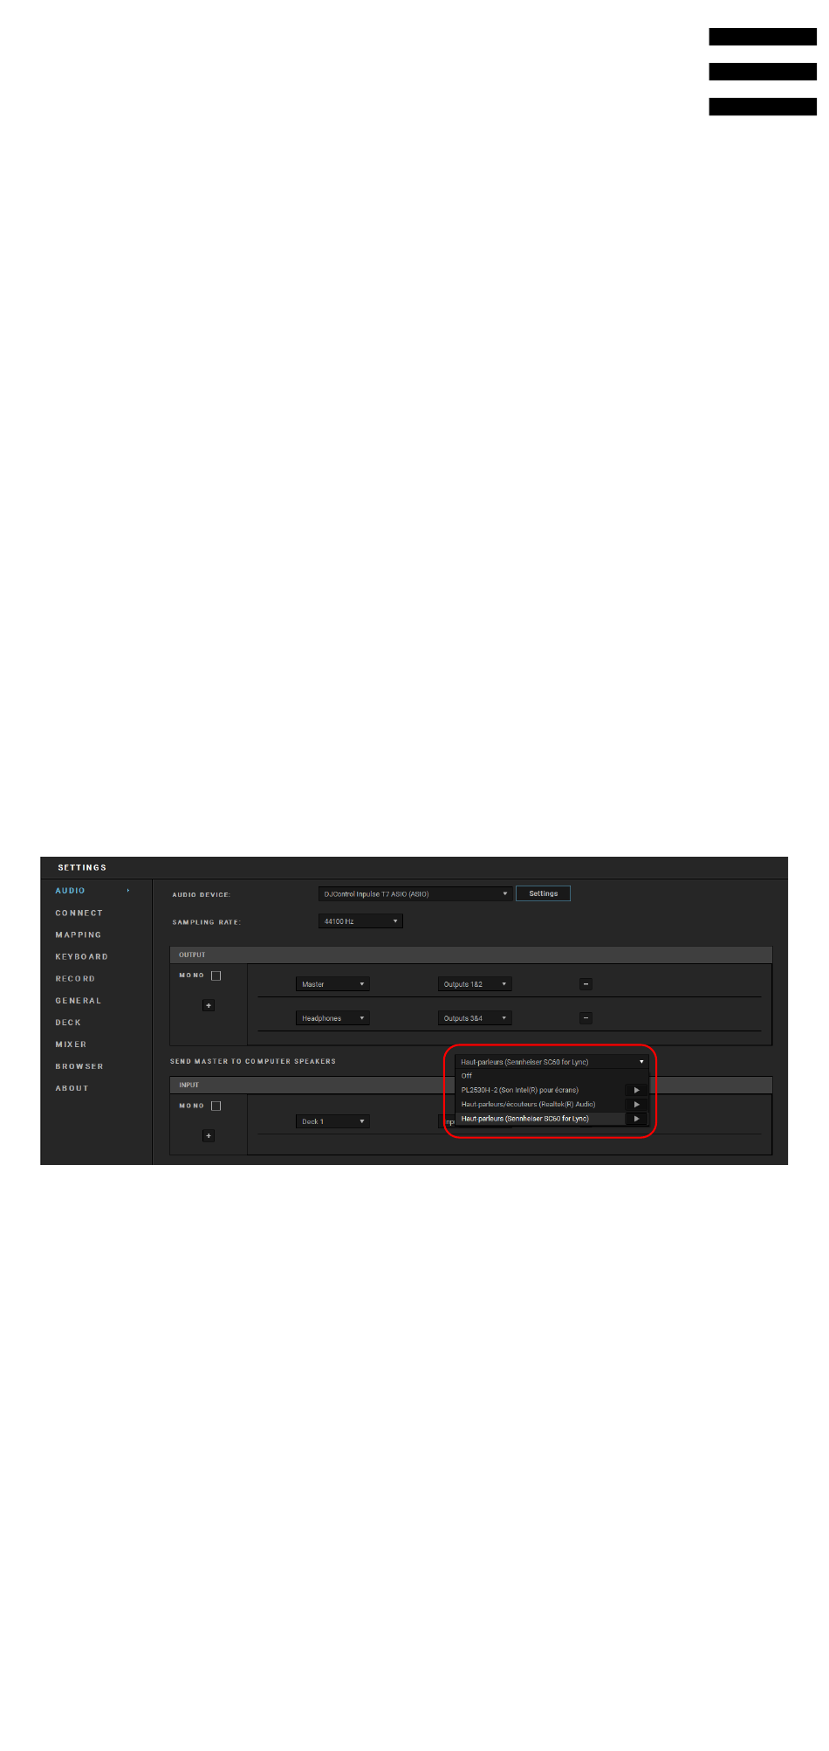Image resolution: width=829 pixels, height=1751 pixels.
Task: Expand submenu arrow for Realtek Audio speakers
Action: click(636, 1104)
